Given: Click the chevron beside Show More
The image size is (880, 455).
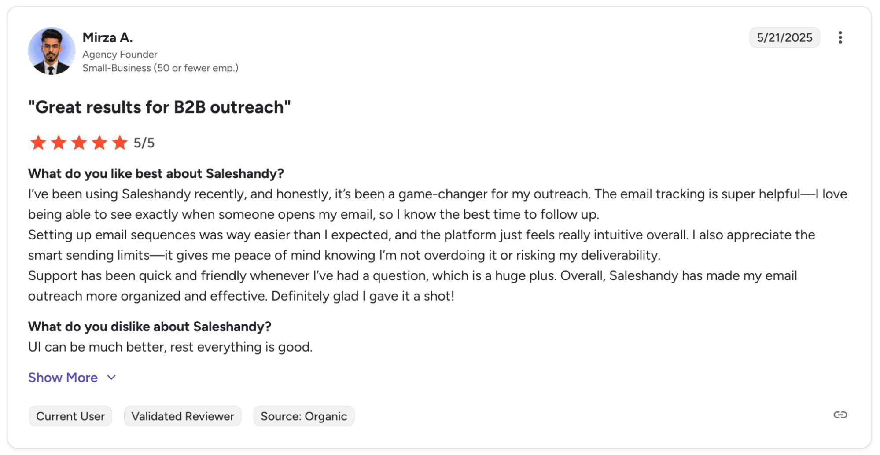Looking at the screenshot, I should [111, 378].
